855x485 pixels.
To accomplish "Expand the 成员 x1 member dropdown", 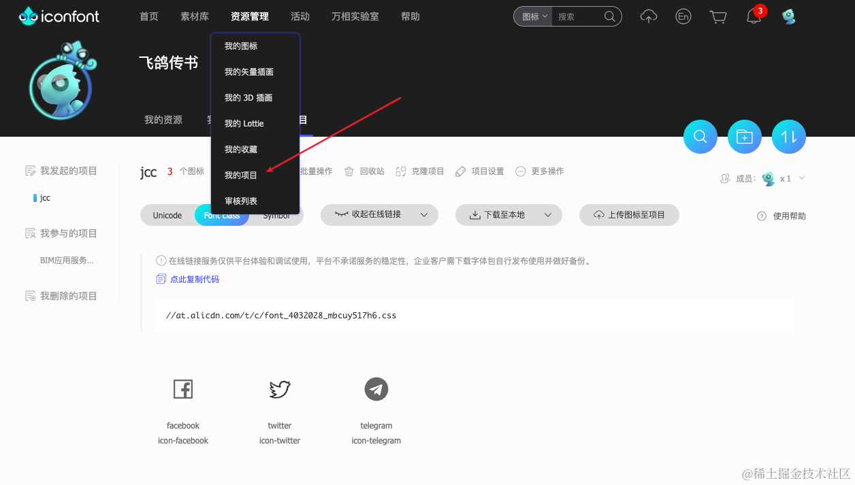I will click(802, 178).
